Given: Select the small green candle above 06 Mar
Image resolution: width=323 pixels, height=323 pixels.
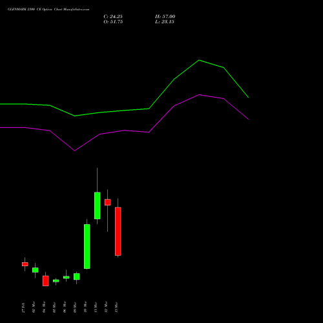Looking at the screenshot, I should point(67,277).
